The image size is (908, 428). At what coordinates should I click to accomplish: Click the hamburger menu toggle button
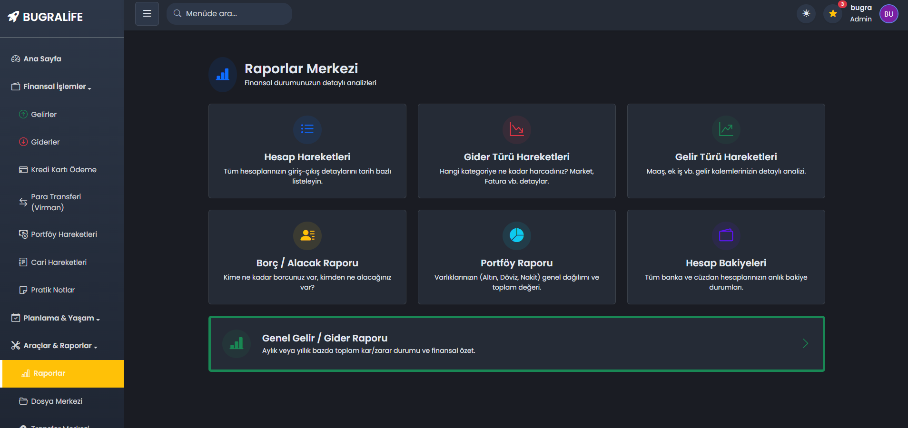pyautogui.click(x=147, y=14)
